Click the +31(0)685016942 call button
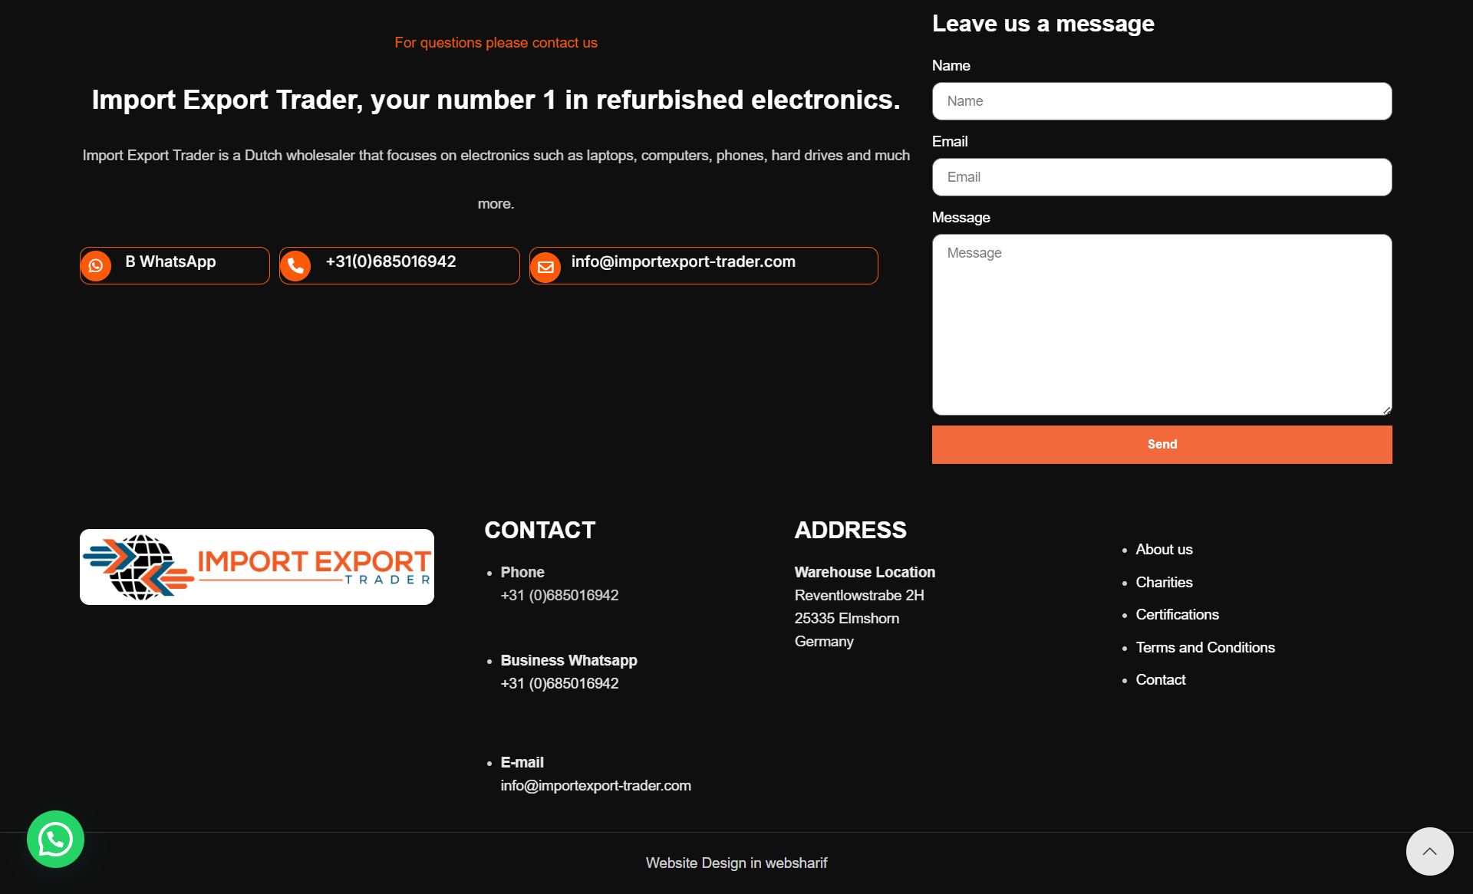The height and width of the screenshot is (894, 1473). [x=400, y=265]
